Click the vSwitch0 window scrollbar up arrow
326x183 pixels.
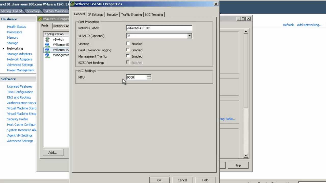click(246, 31)
